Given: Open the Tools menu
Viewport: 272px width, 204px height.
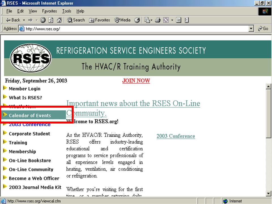Looking at the screenshot, I should click(67, 11).
